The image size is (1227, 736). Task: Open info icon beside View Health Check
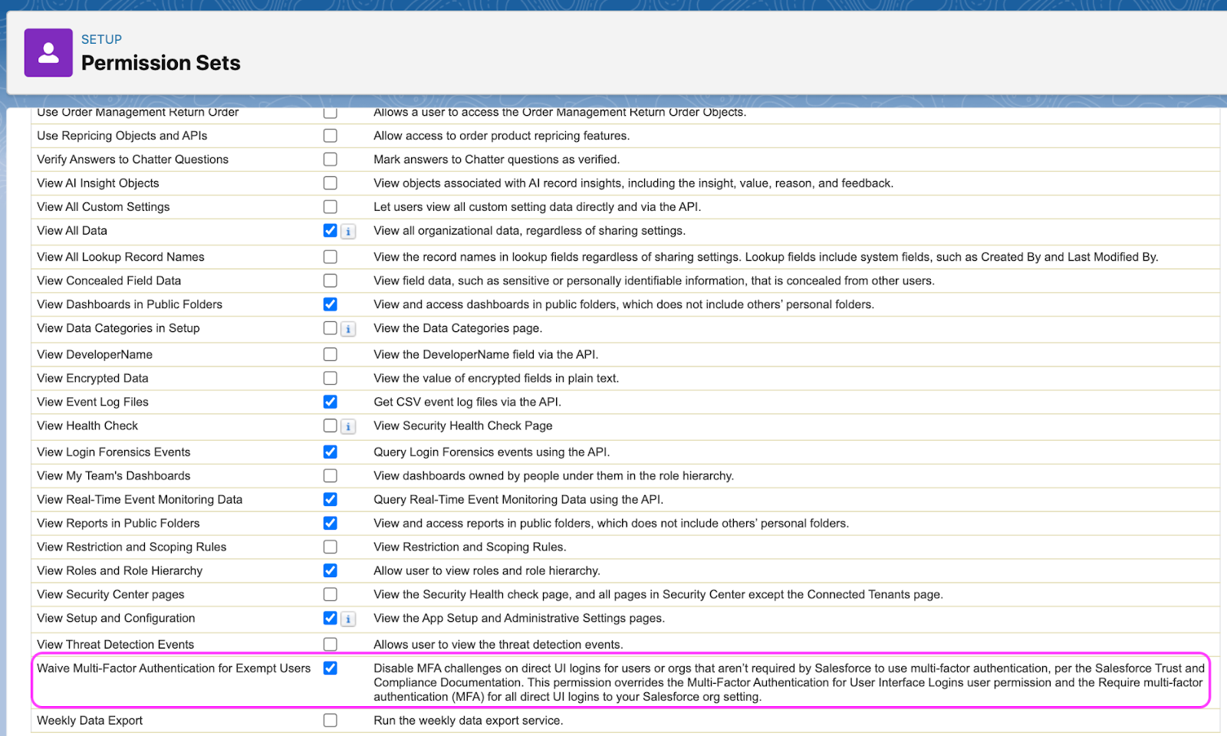(x=348, y=426)
